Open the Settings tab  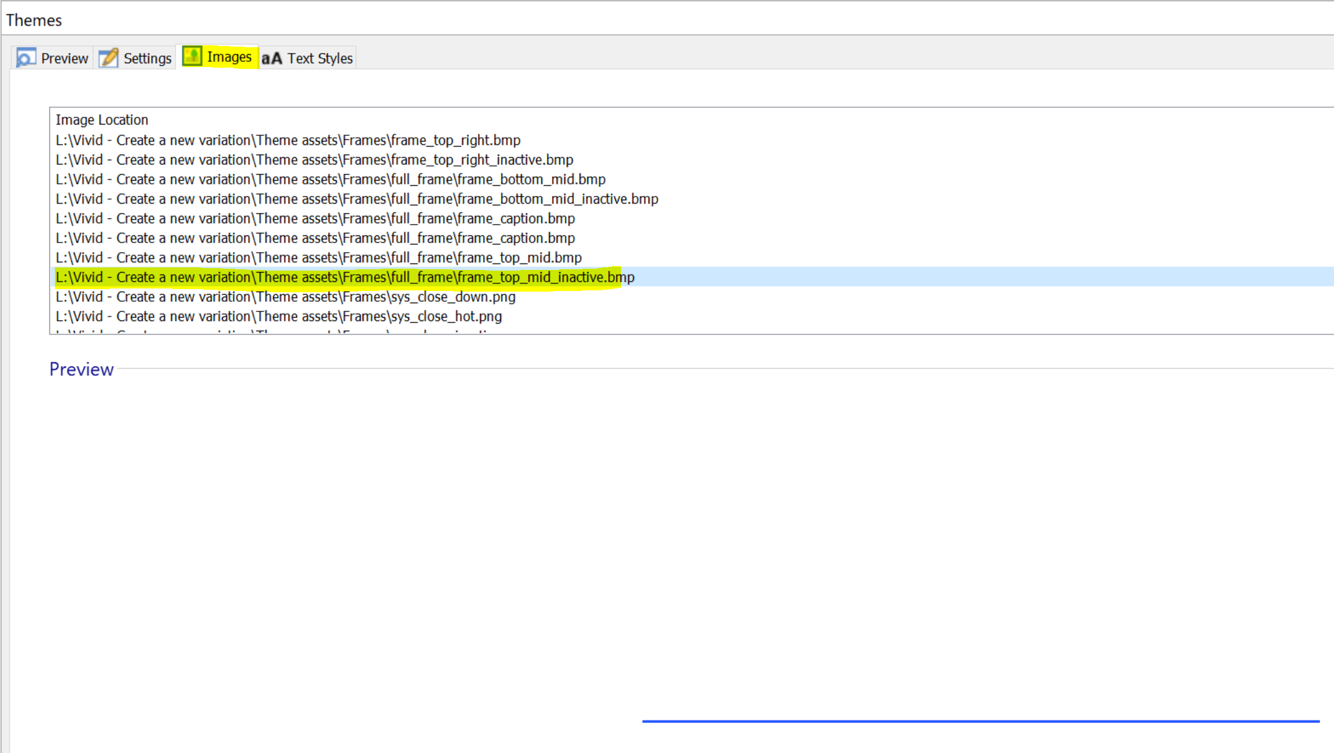click(x=135, y=58)
